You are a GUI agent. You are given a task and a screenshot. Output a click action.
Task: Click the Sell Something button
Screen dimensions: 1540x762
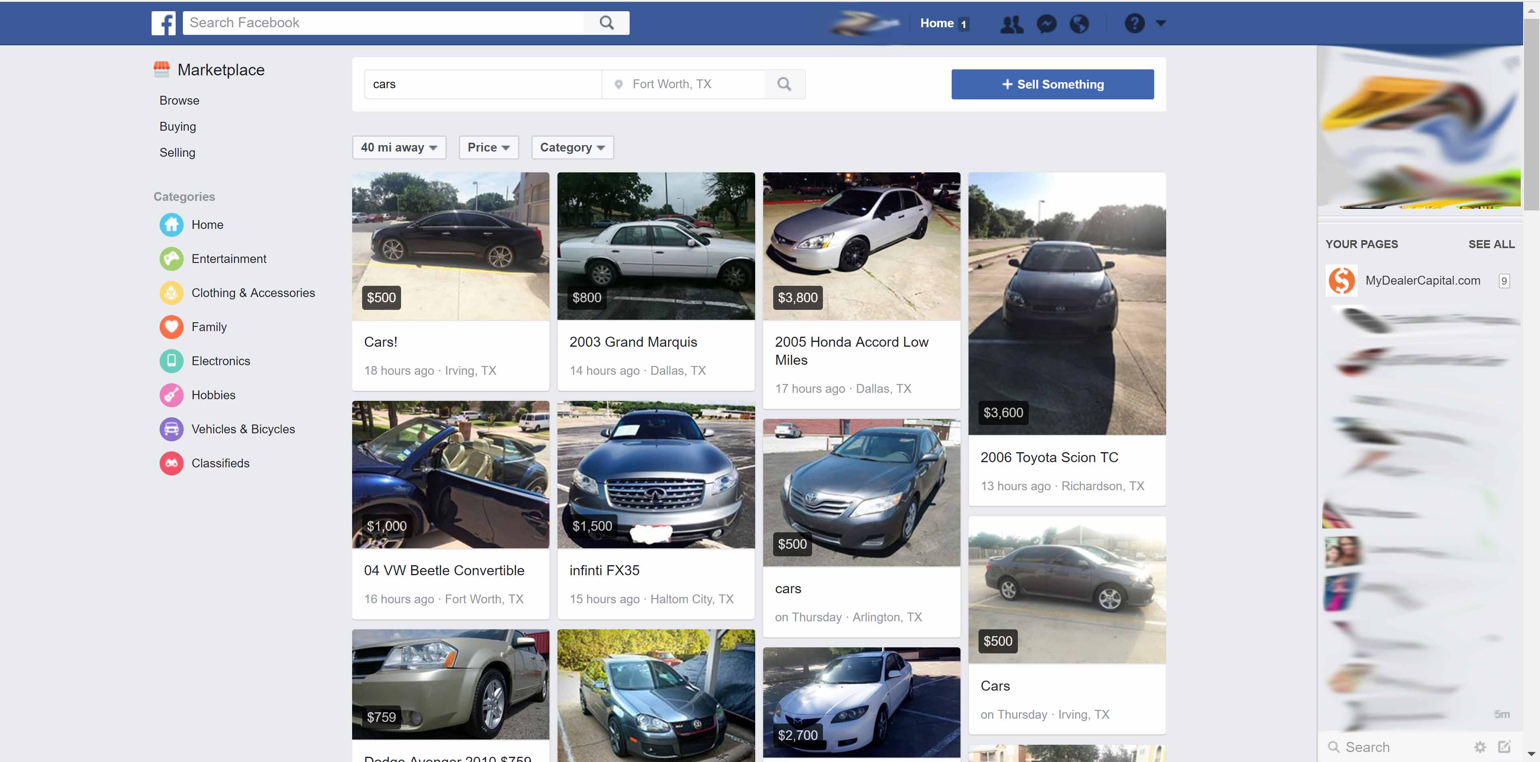pyautogui.click(x=1053, y=83)
